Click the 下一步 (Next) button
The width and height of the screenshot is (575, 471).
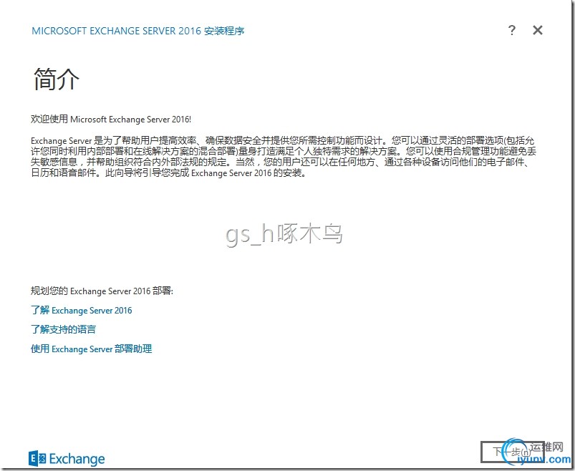[x=513, y=452]
